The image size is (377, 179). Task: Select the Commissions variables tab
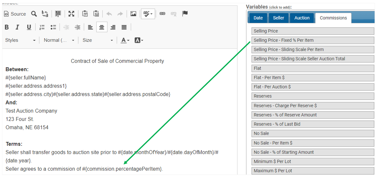click(x=333, y=18)
